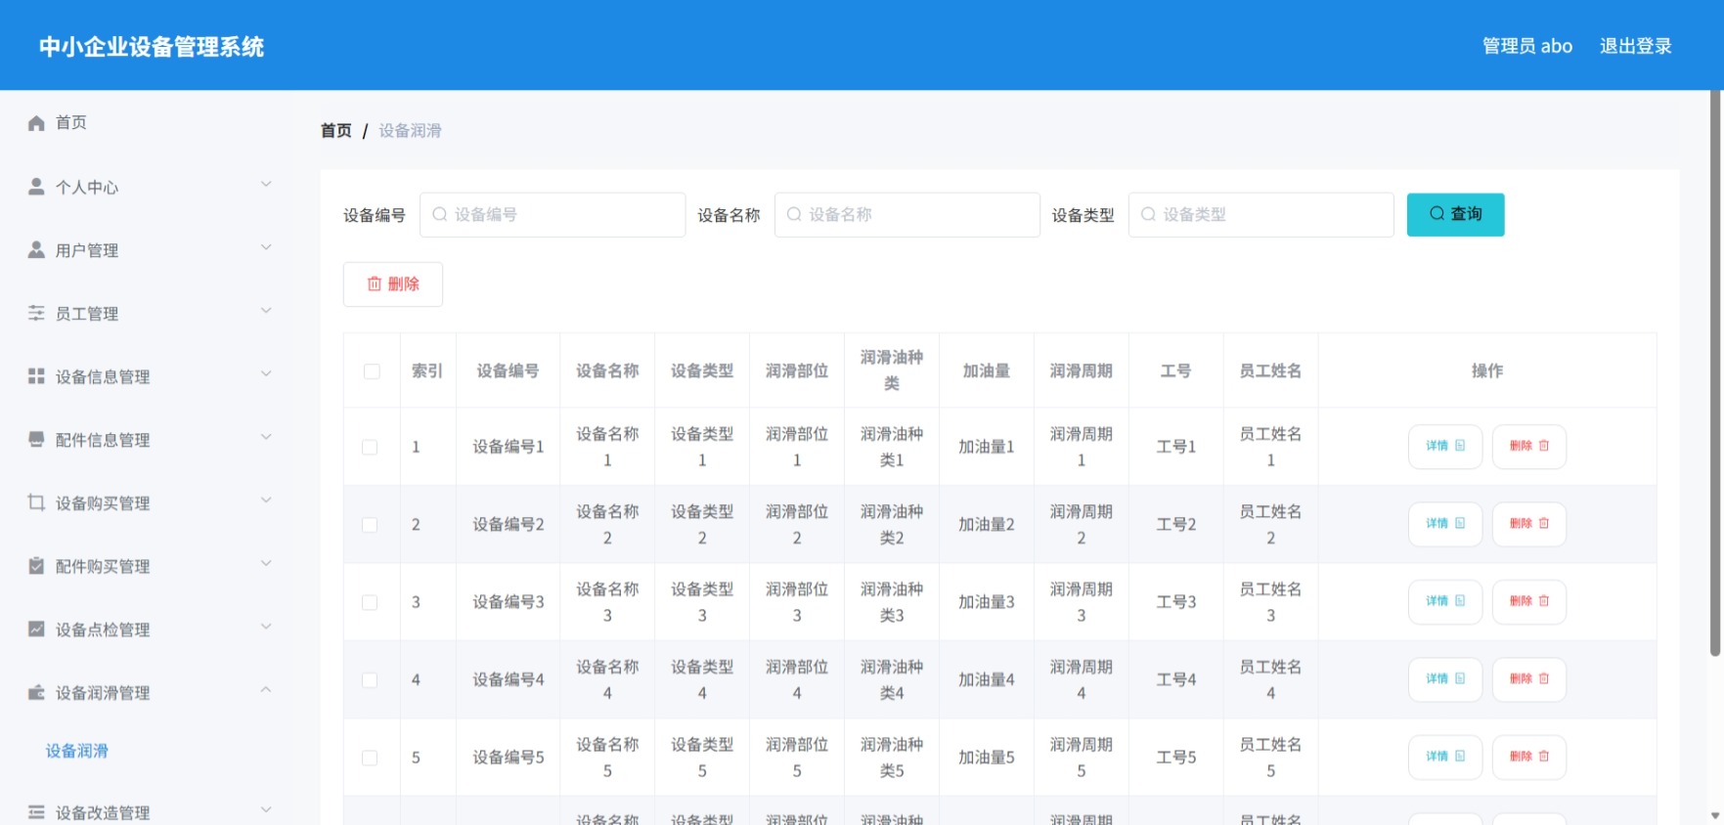Open the 员工管理 menu label

click(x=87, y=314)
